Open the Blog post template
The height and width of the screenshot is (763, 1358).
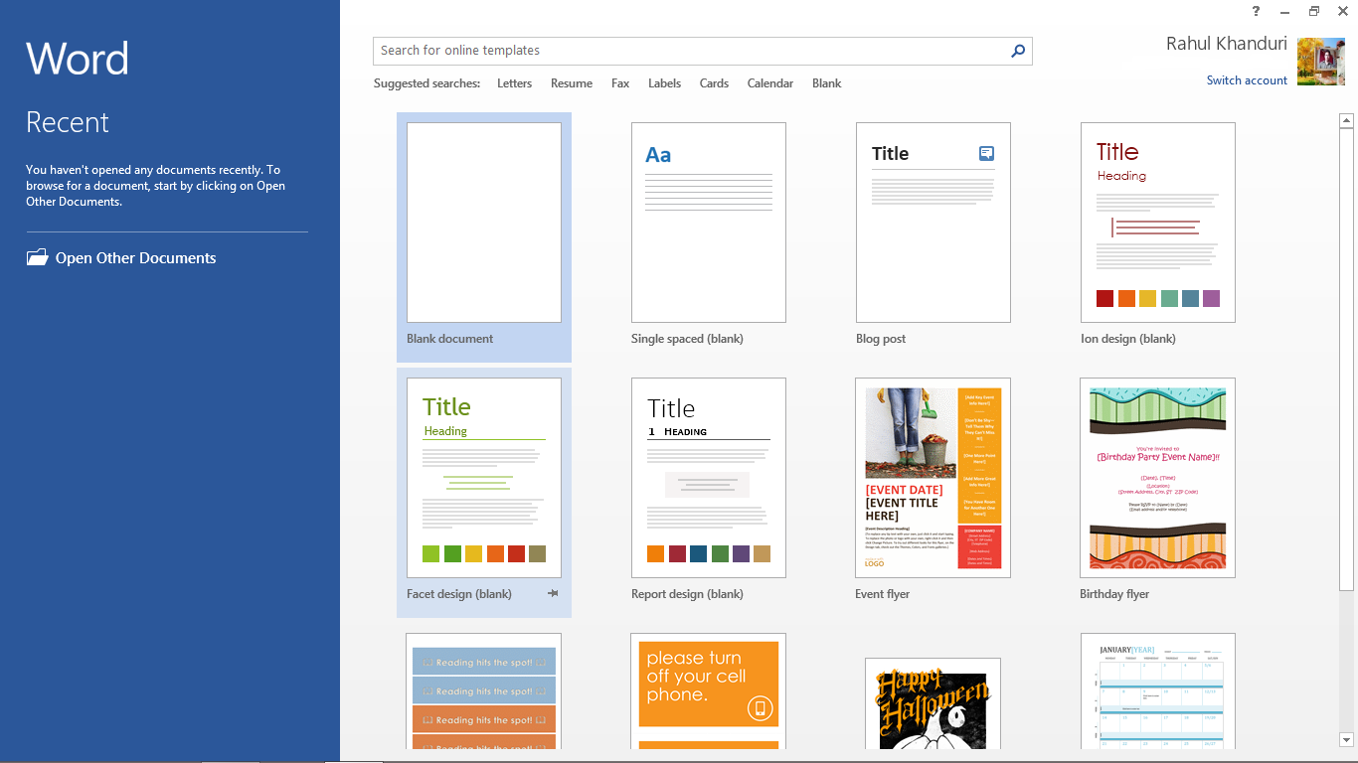[x=934, y=223]
